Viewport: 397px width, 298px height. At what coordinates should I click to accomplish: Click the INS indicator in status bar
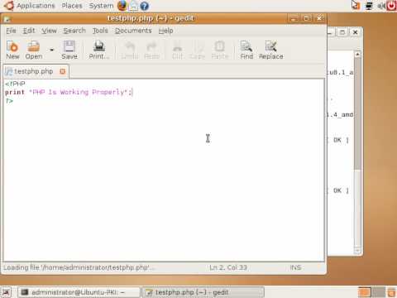tap(295, 267)
